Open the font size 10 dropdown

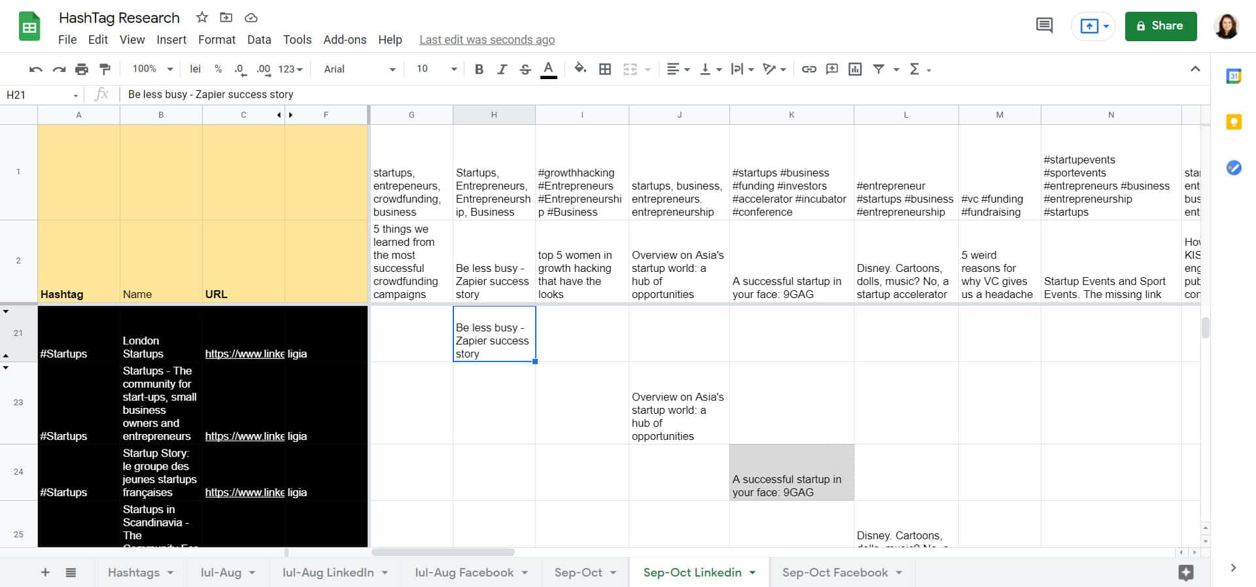[436, 69]
